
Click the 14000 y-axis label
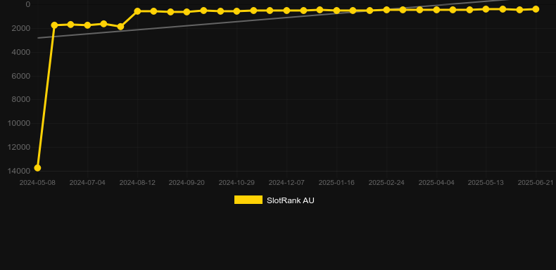tap(18, 171)
